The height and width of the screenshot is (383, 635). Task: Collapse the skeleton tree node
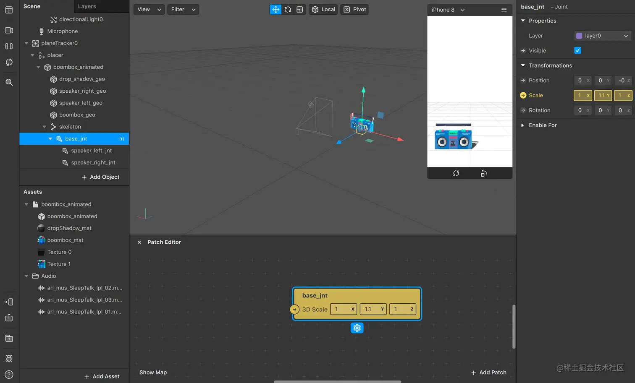coord(45,127)
